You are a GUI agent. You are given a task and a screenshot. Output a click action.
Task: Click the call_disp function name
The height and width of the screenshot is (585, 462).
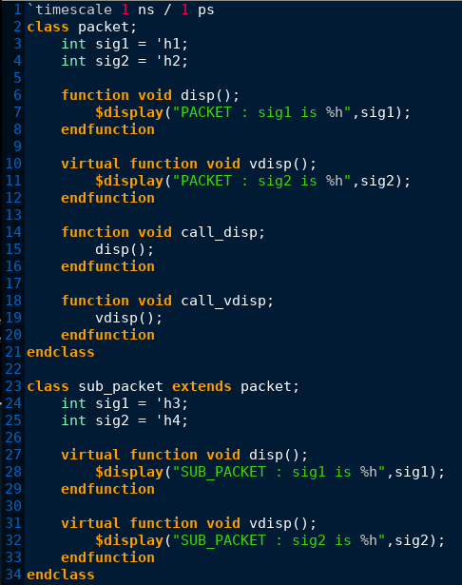219,232
